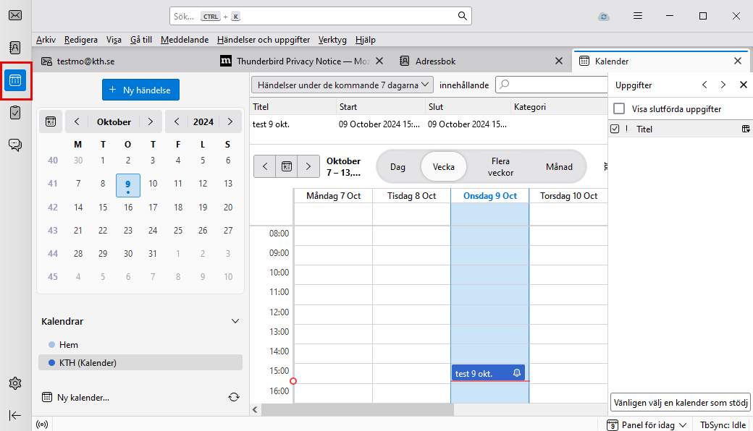
Task: Collapse the Kalendrar section
Action: (x=235, y=321)
